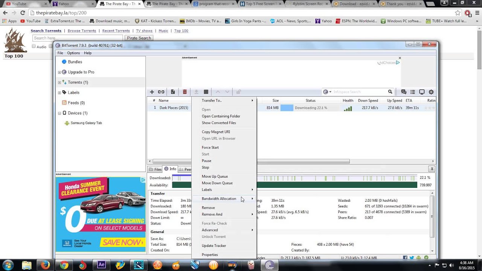Select Feeds (0) in sidebar
The image size is (482, 271).
(76, 103)
